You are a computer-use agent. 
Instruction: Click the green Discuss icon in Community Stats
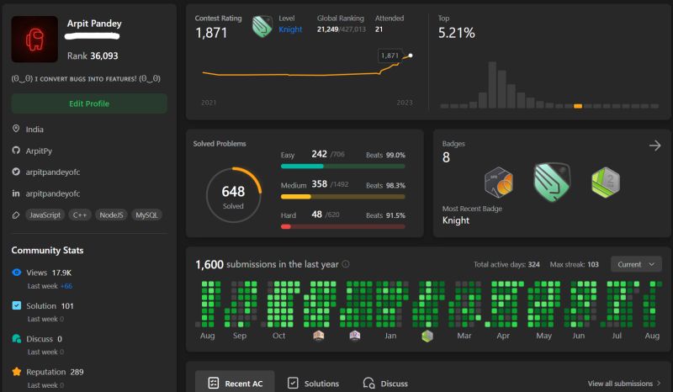16,338
